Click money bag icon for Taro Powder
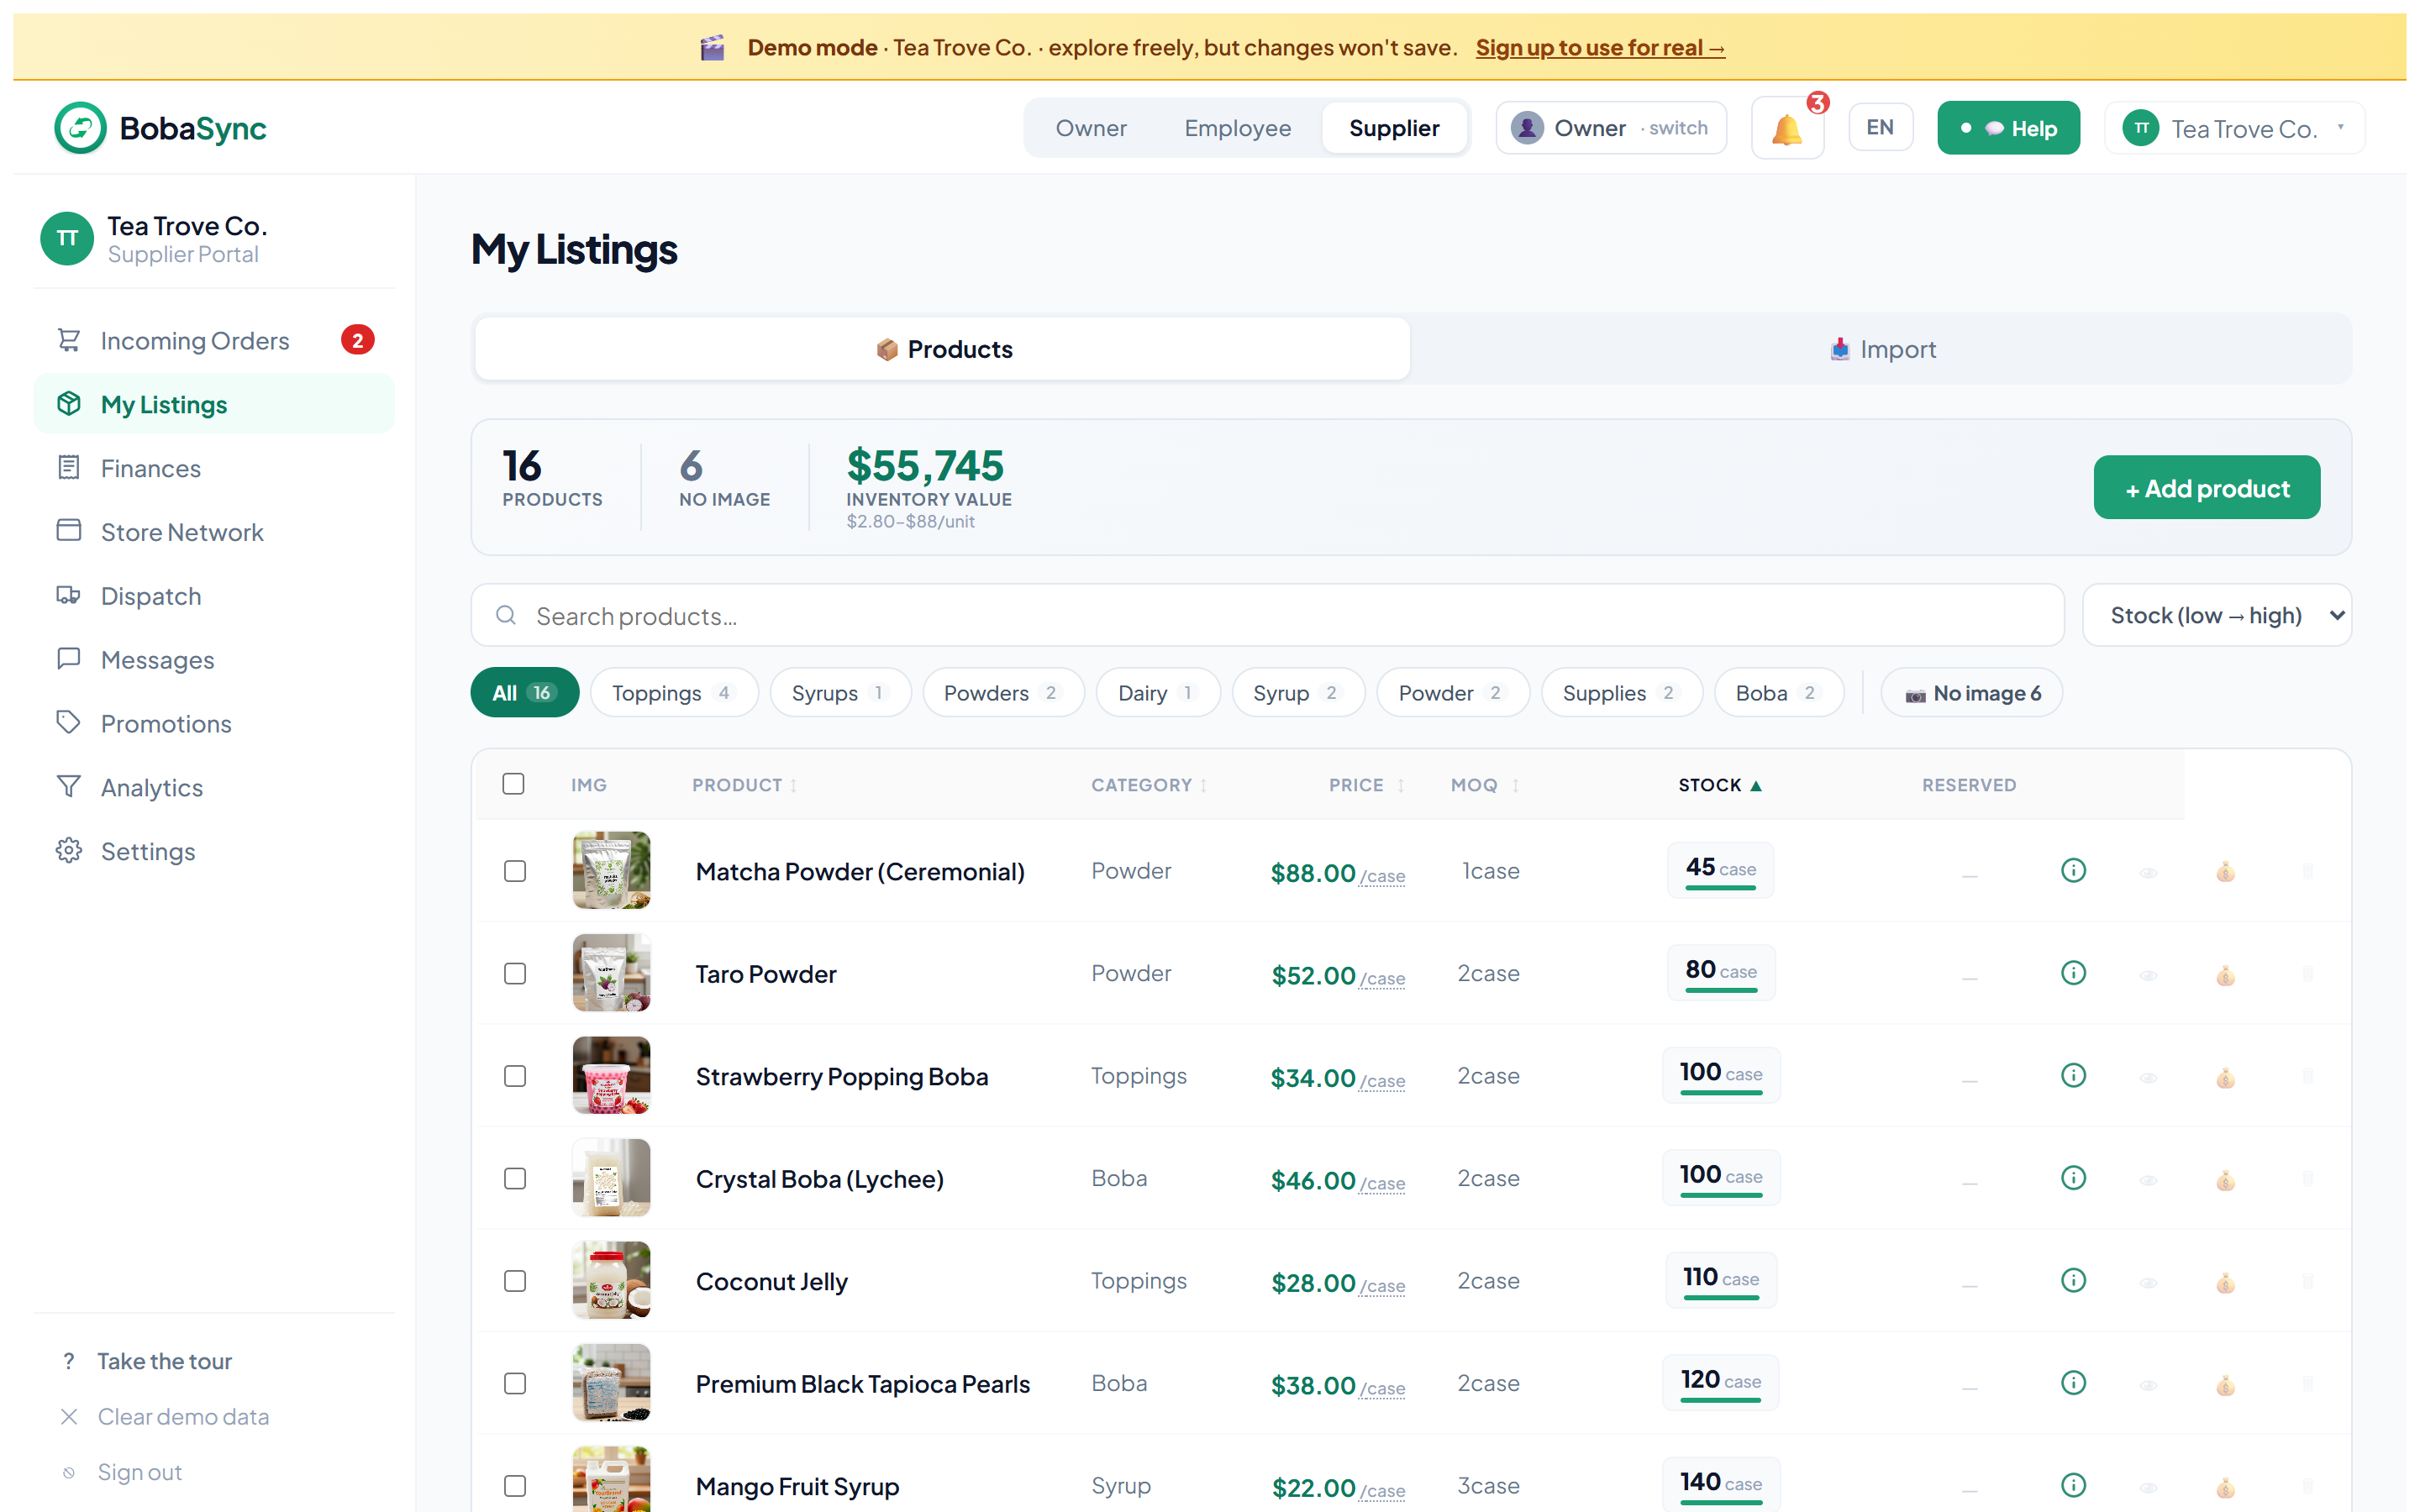Viewport: 2420px width, 1512px height. pyautogui.click(x=2225, y=975)
